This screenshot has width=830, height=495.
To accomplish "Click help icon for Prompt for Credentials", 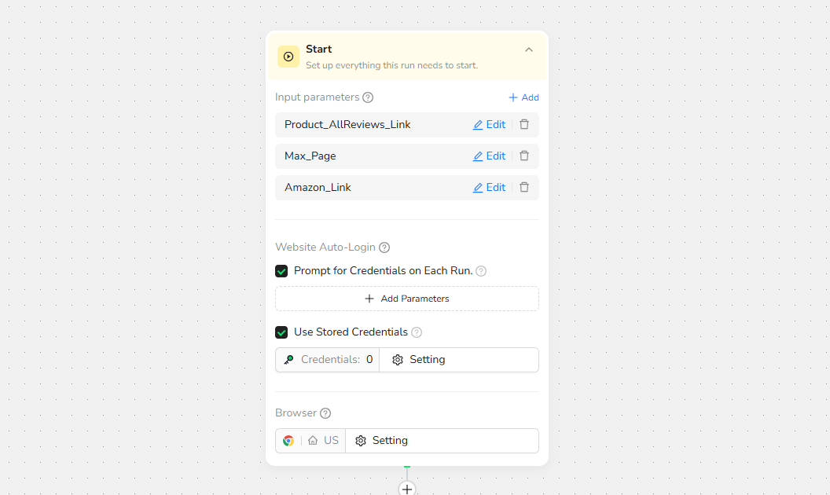I will click(x=481, y=271).
